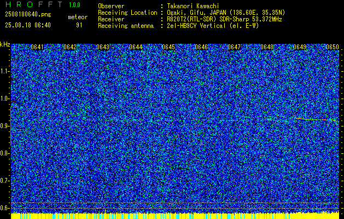The height and width of the screenshot is (219, 344).
Task: Click the Ogaki, Gifu, JAPAN location text
Action: (226, 13)
